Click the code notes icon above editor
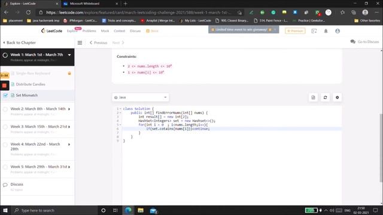 click(313, 97)
